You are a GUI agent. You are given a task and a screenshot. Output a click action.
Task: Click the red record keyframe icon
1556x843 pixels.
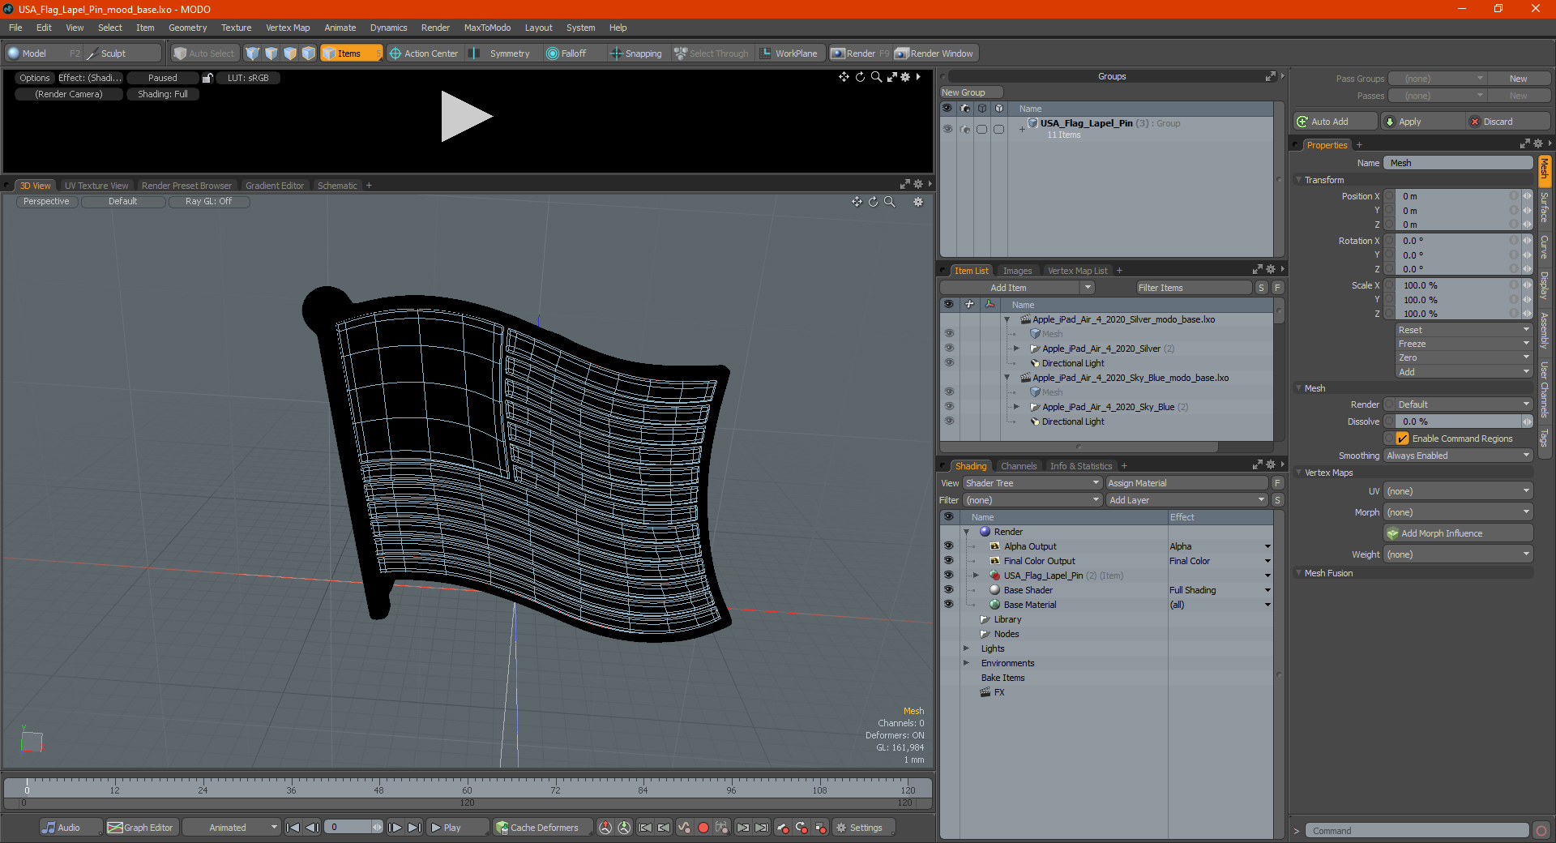(x=703, y=828)
